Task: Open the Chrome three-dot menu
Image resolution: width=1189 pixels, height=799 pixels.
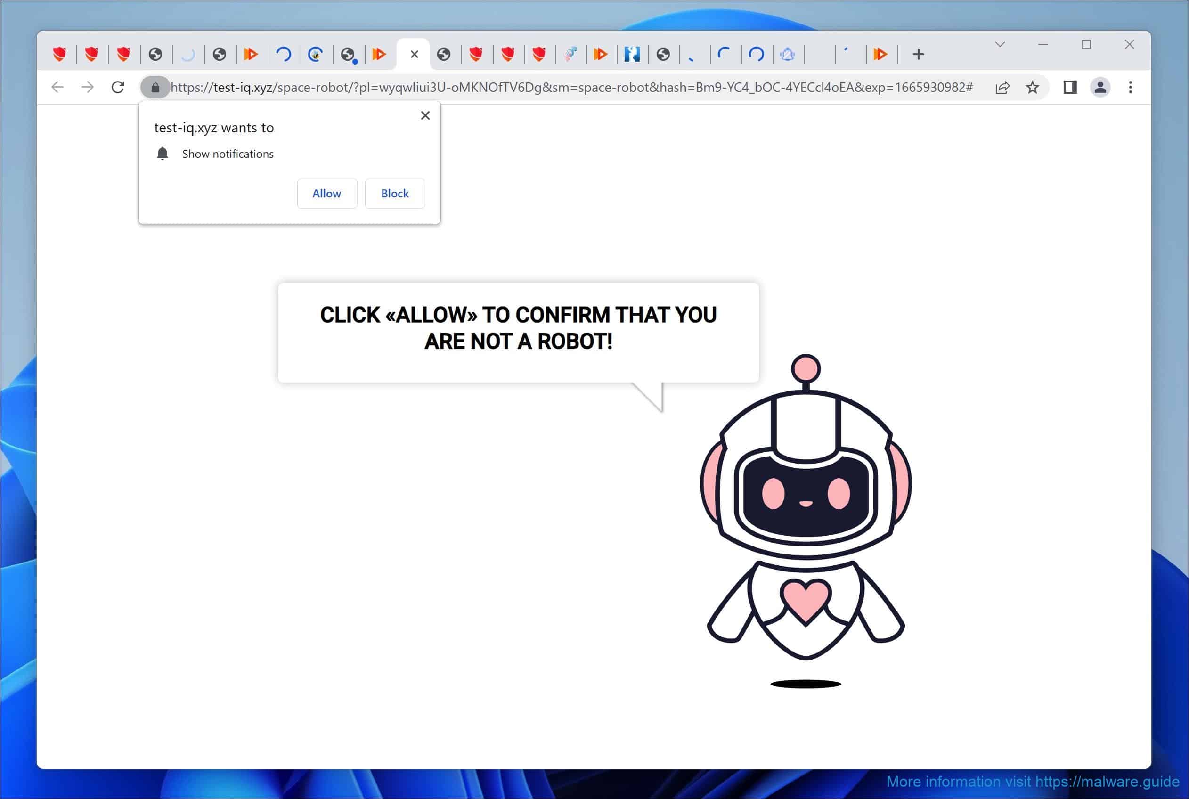Action: [1131, 87]
